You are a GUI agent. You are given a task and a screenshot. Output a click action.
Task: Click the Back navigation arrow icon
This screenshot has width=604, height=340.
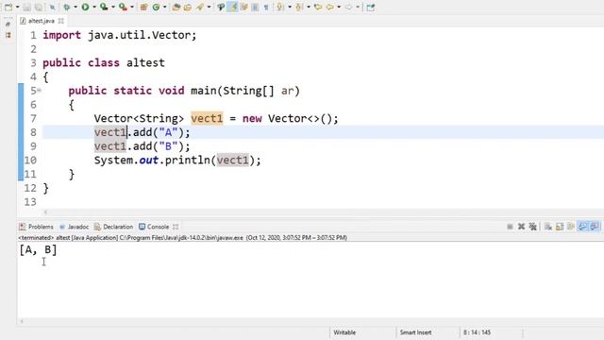point(330,7)
